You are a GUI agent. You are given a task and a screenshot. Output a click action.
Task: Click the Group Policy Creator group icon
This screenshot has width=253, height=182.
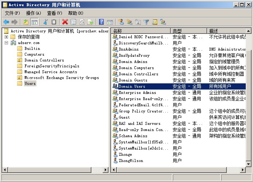point(115,111)
